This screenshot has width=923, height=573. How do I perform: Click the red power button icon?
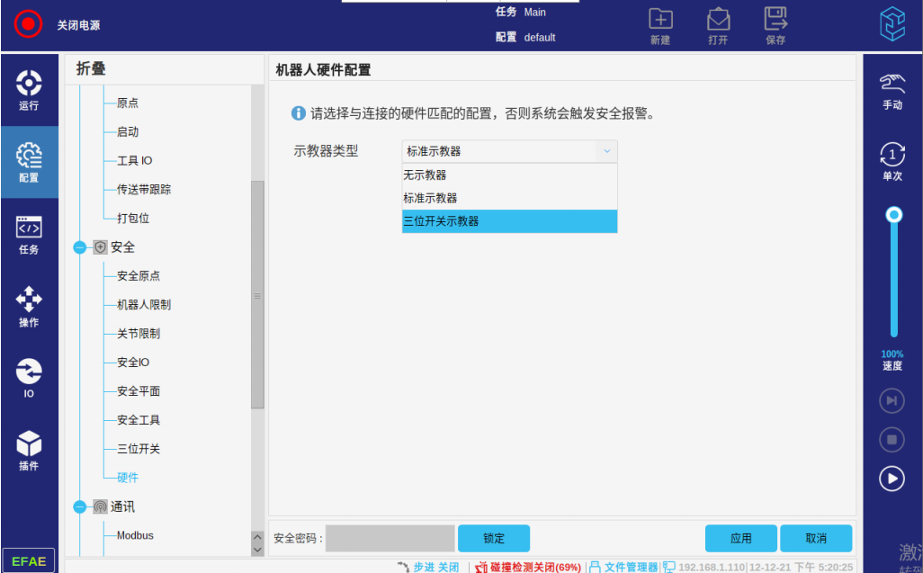point(28,24)
